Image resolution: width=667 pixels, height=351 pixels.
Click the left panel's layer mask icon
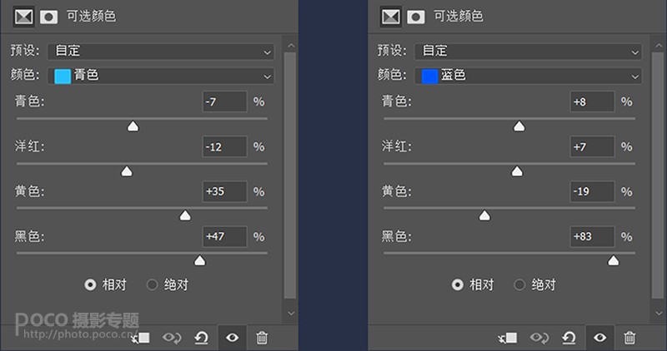coord(48,17)
